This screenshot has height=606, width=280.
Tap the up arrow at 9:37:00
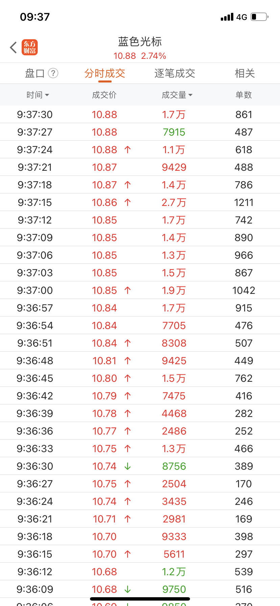[x=127, y=290]
